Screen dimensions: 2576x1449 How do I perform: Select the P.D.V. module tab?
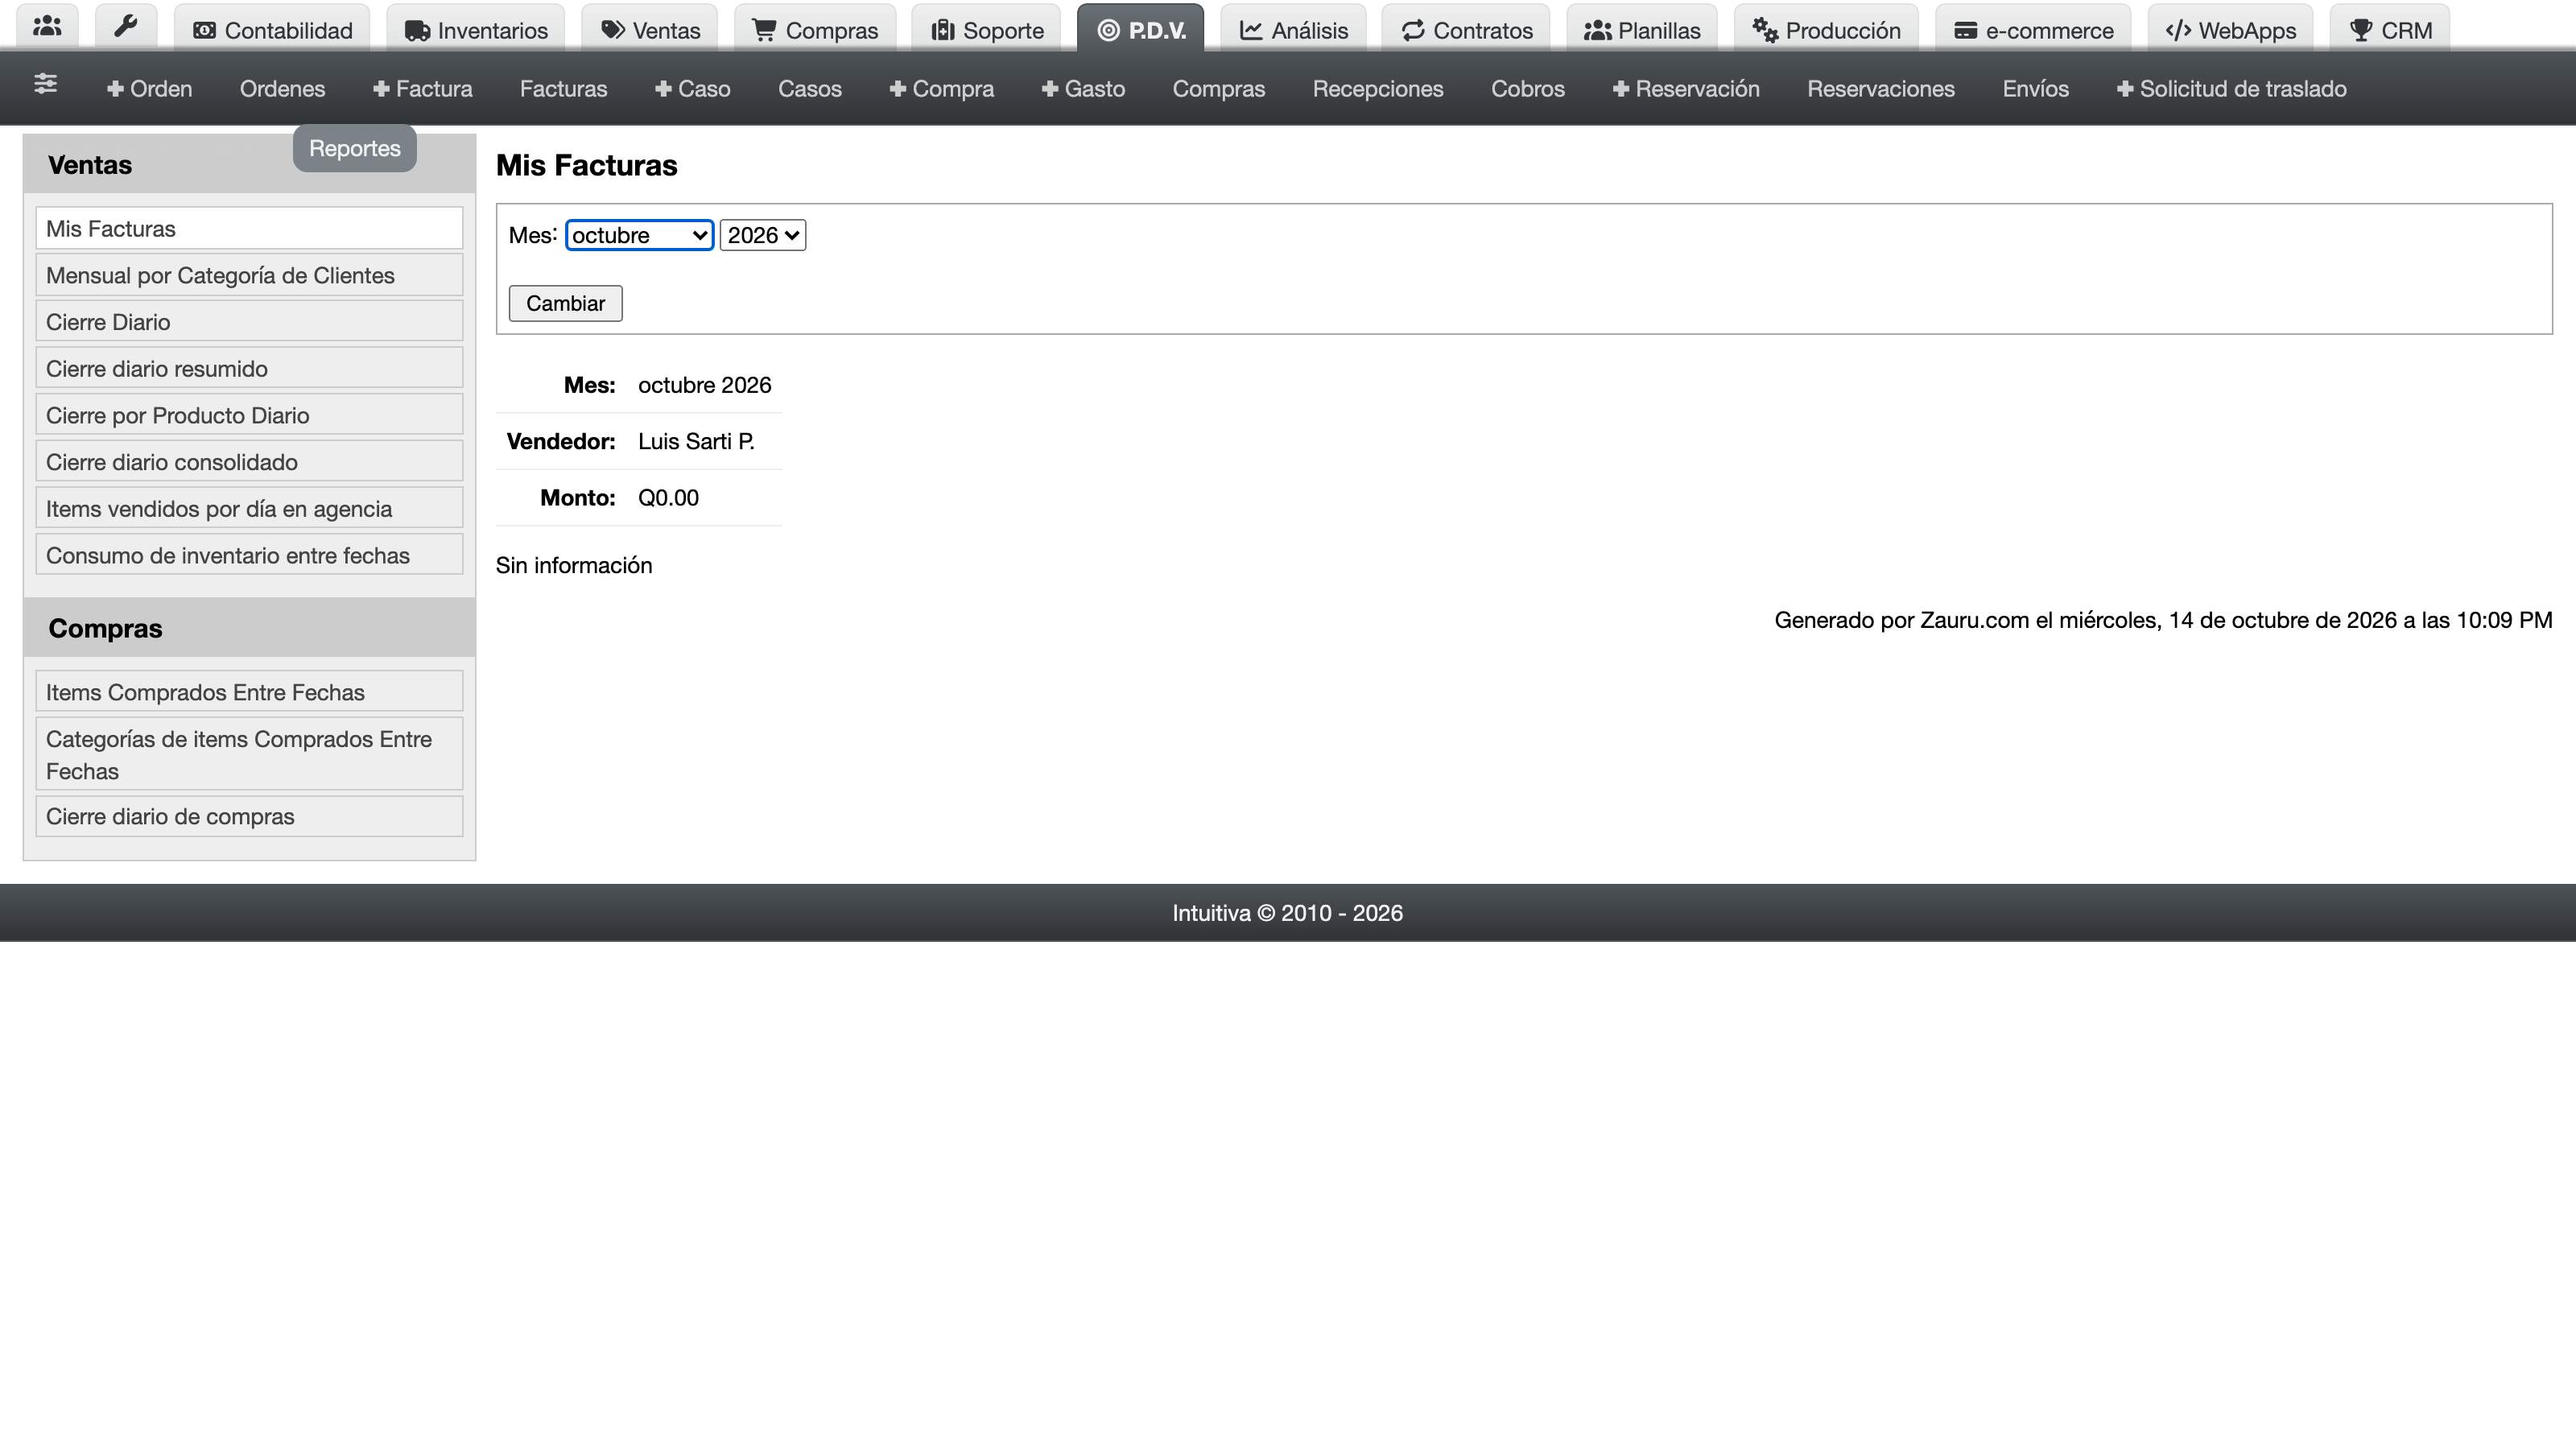(1141, 30)
